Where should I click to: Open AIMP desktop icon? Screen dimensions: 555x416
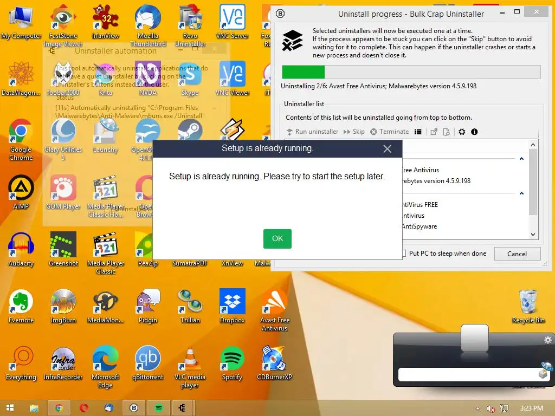[21, 192]
